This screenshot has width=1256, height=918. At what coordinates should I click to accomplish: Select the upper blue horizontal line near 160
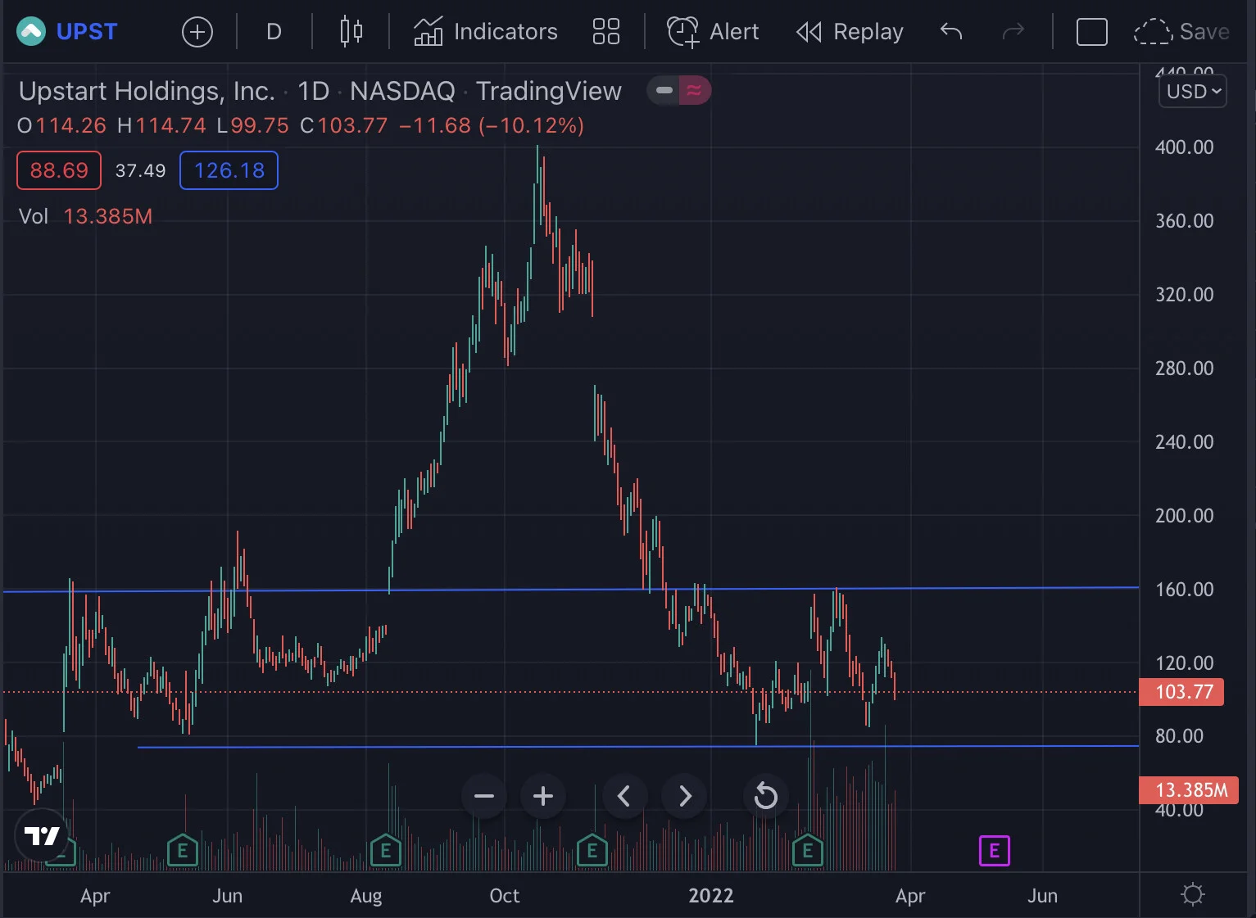coord(571,590)
